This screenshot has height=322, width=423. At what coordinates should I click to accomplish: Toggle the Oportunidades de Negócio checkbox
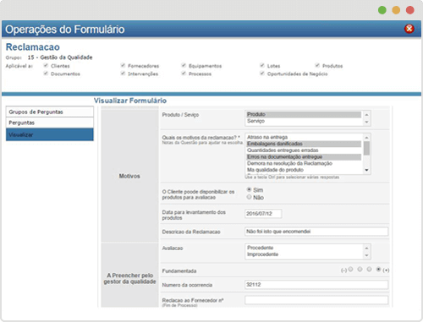click(x=262, y=74)
